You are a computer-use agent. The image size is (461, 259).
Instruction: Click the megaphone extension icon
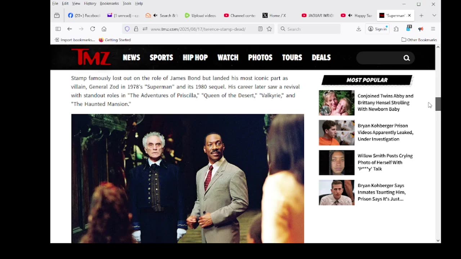click(x=421, y=29)
